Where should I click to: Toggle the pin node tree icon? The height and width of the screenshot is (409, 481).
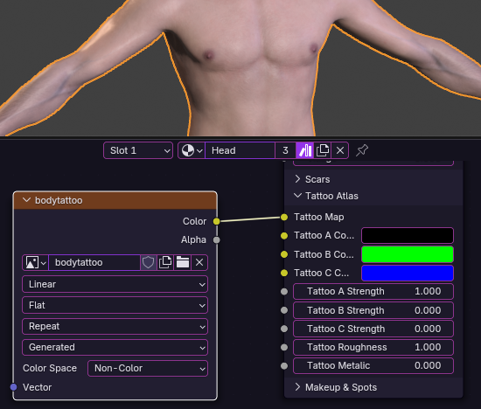click(362, 150)
